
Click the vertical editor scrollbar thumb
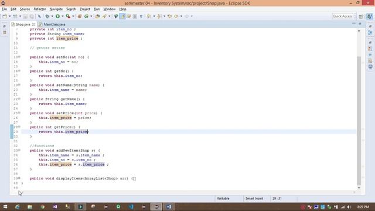click(359, 121)
